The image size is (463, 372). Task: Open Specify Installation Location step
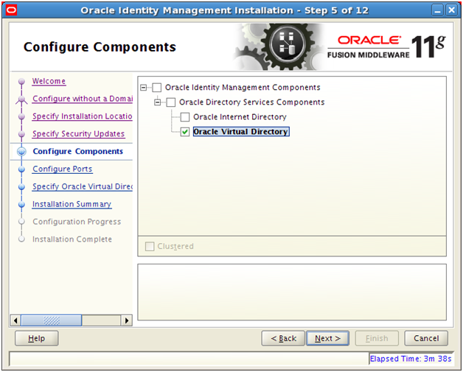click(83, 116)
